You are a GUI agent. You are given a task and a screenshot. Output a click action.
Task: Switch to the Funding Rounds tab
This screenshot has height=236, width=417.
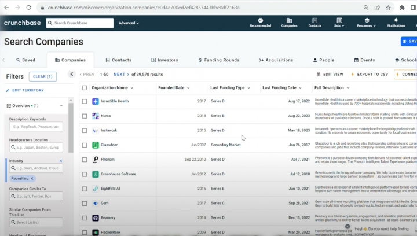pos(218,60)
